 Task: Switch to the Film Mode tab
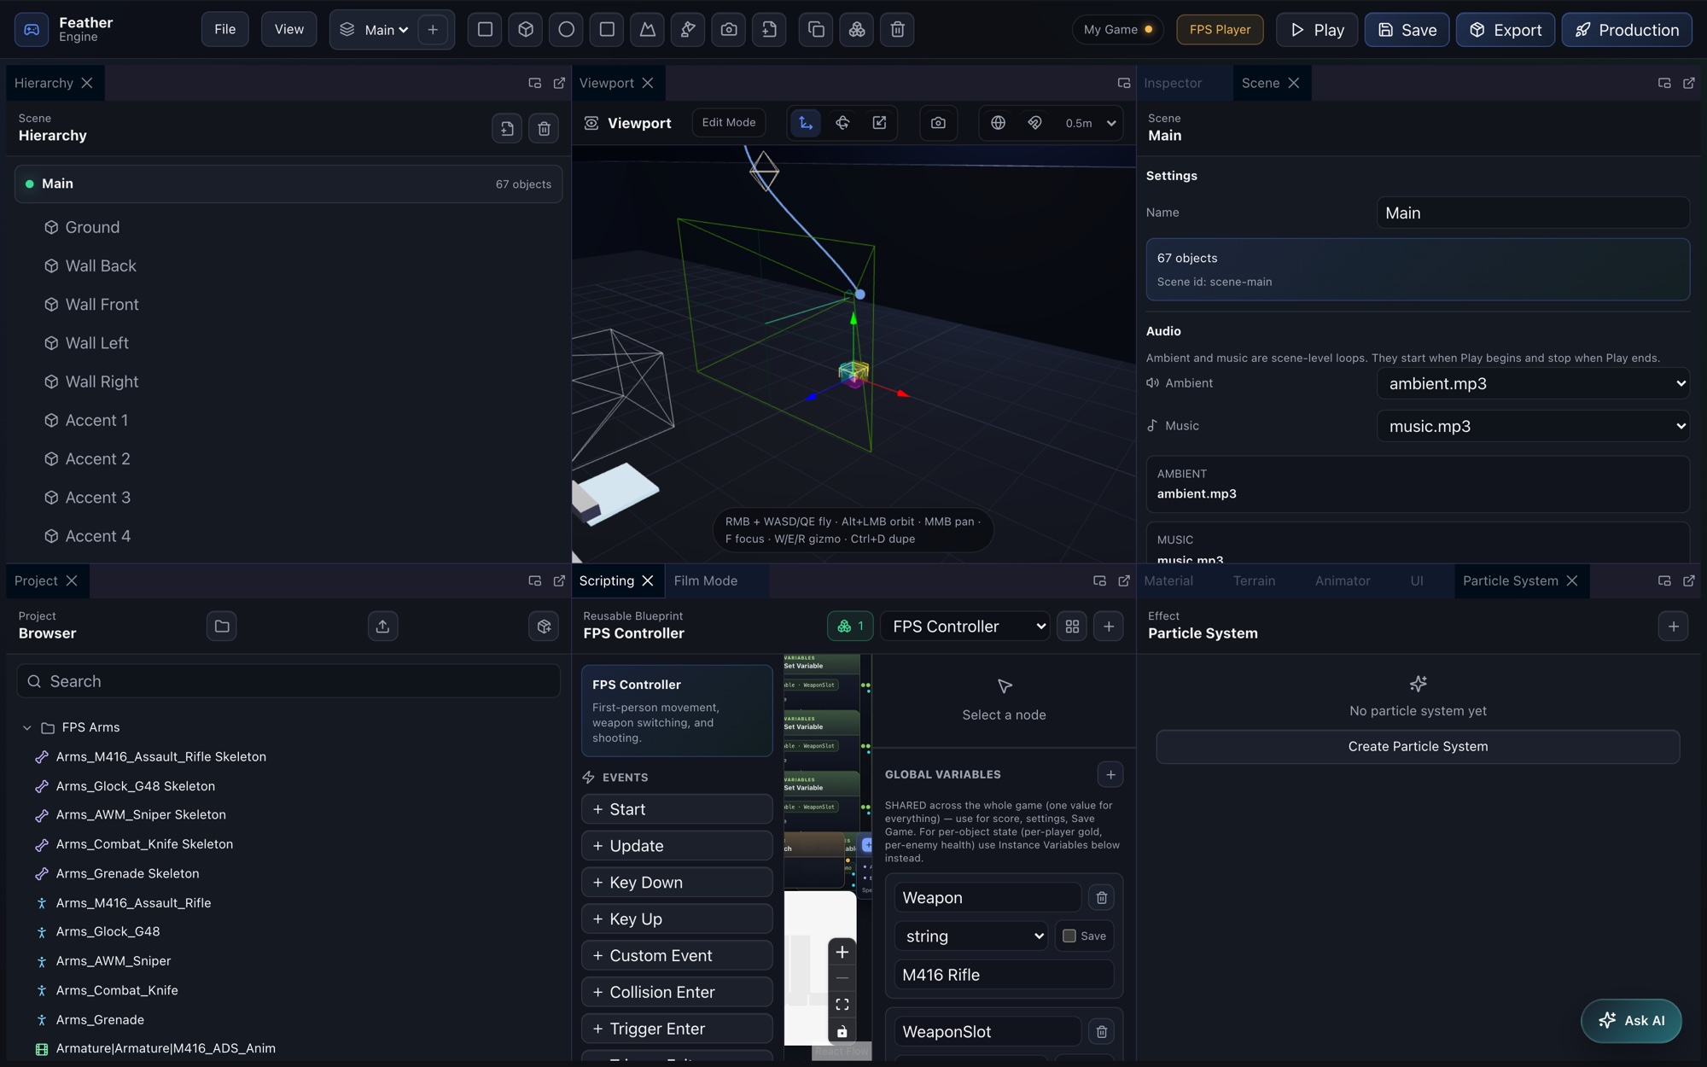coord(706,581)
